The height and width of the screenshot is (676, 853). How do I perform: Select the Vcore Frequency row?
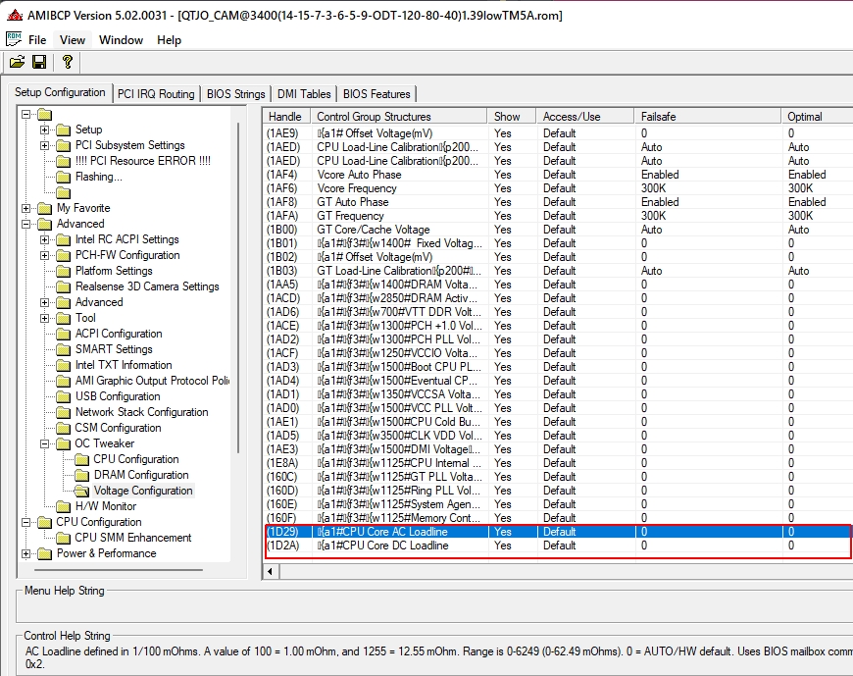558,188
